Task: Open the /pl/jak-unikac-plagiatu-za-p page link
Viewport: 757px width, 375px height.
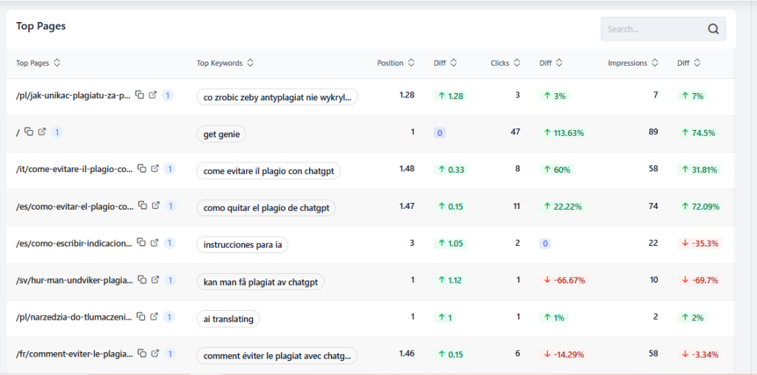Action: point(73,95)
